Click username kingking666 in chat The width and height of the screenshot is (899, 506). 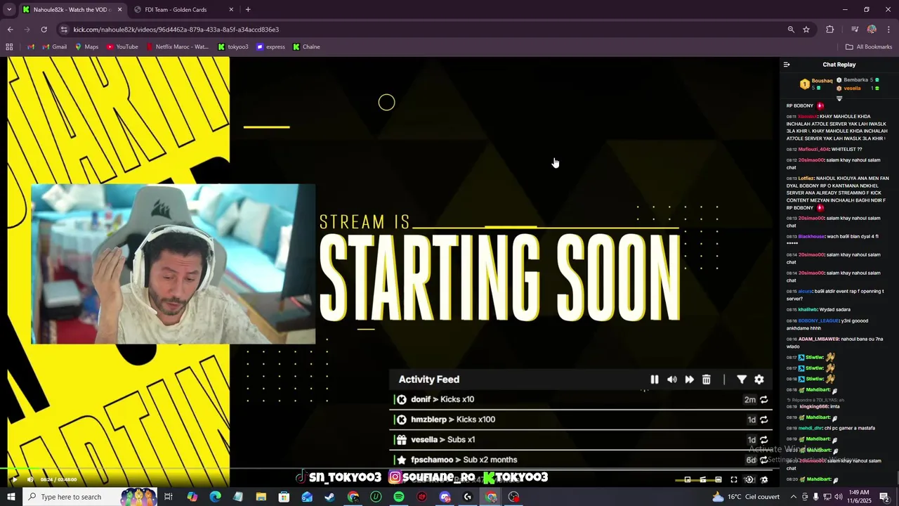click(x=814, y=406)
